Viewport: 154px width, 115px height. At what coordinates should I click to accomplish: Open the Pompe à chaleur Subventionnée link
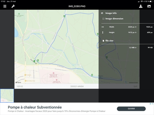(x=35, y=107)
